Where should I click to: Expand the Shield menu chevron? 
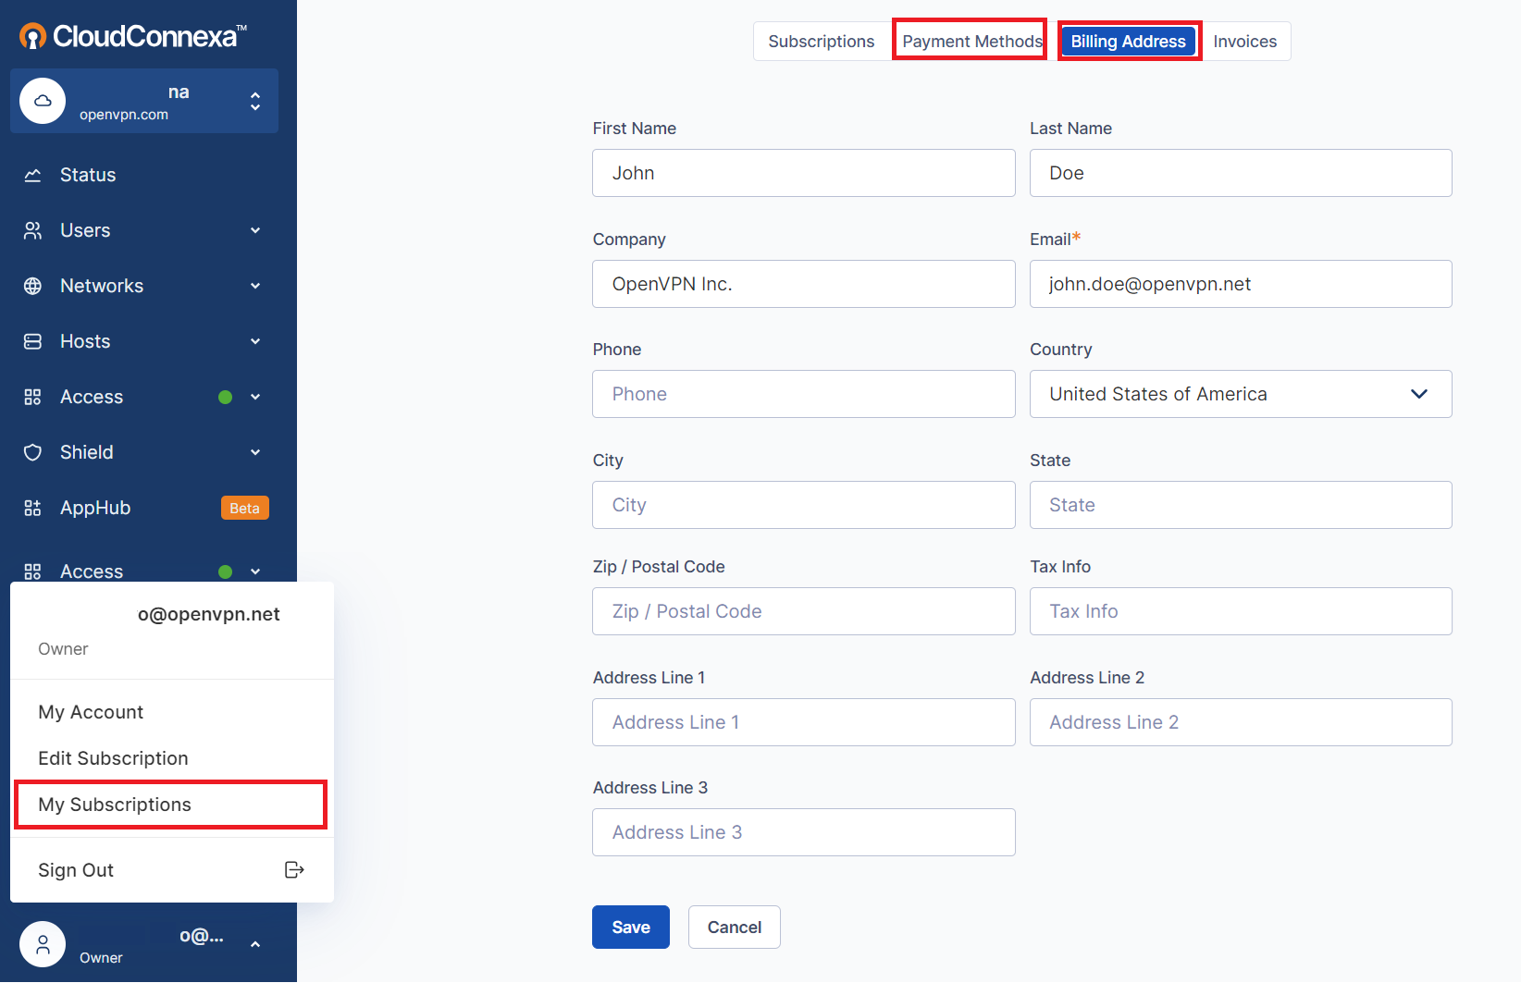coord(255,452)
